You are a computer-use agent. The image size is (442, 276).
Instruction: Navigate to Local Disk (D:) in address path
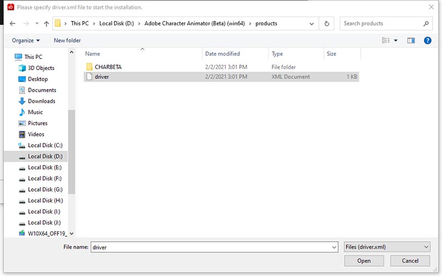pyautogui.click(x=117, y=23)
